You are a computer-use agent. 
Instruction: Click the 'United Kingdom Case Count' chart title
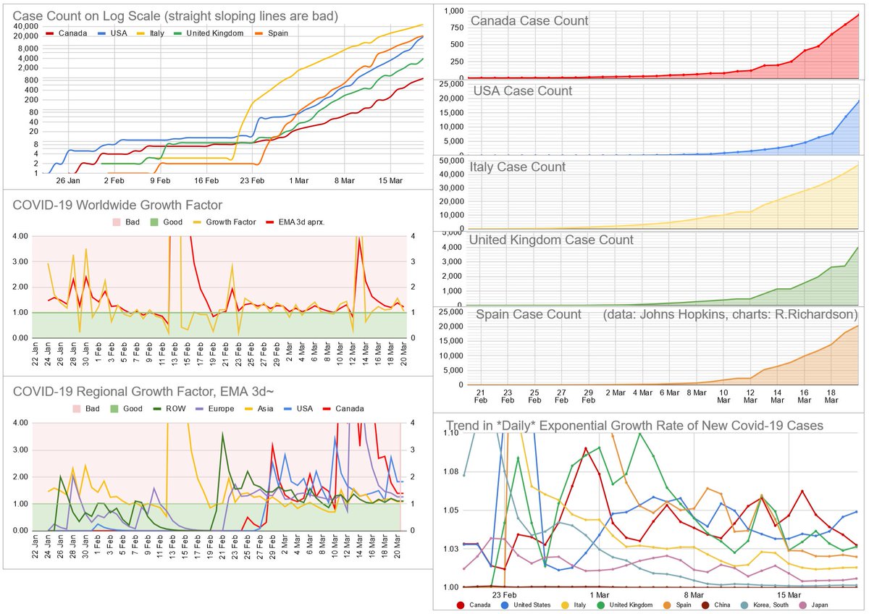pyautogui.click(x=552, y=239)
